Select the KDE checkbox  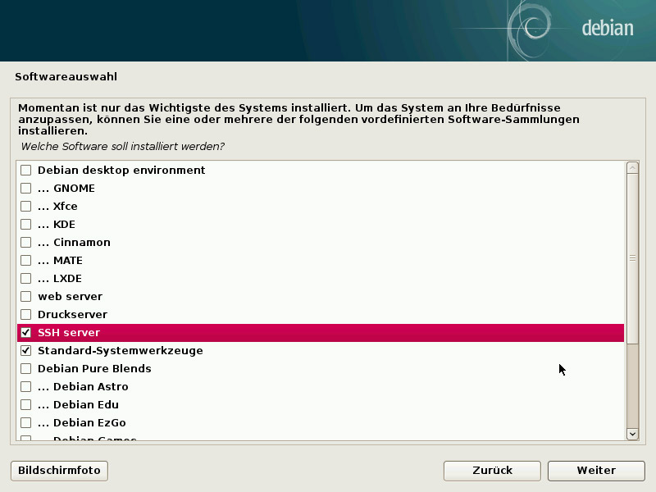tap(26, 224)
